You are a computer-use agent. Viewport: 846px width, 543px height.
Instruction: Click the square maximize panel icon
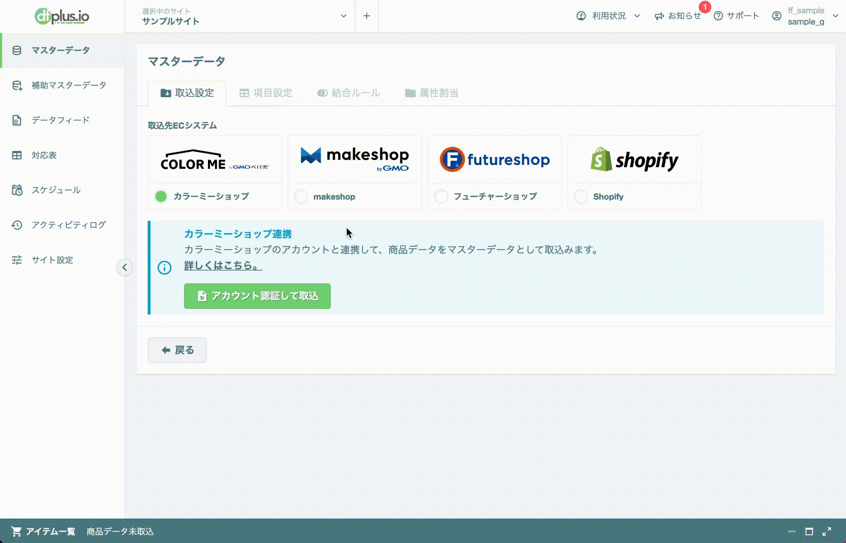[x=809, y=532]
